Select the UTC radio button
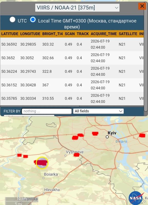 pos(12,20)
